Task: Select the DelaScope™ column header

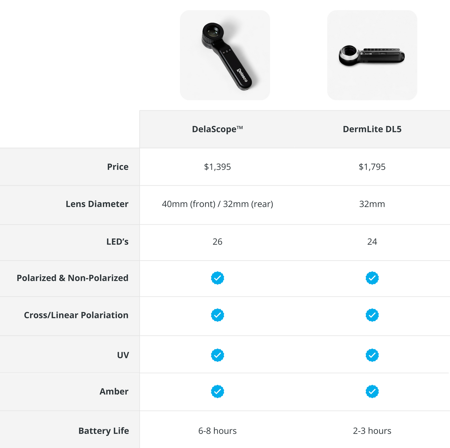Action: pos(217,129)
